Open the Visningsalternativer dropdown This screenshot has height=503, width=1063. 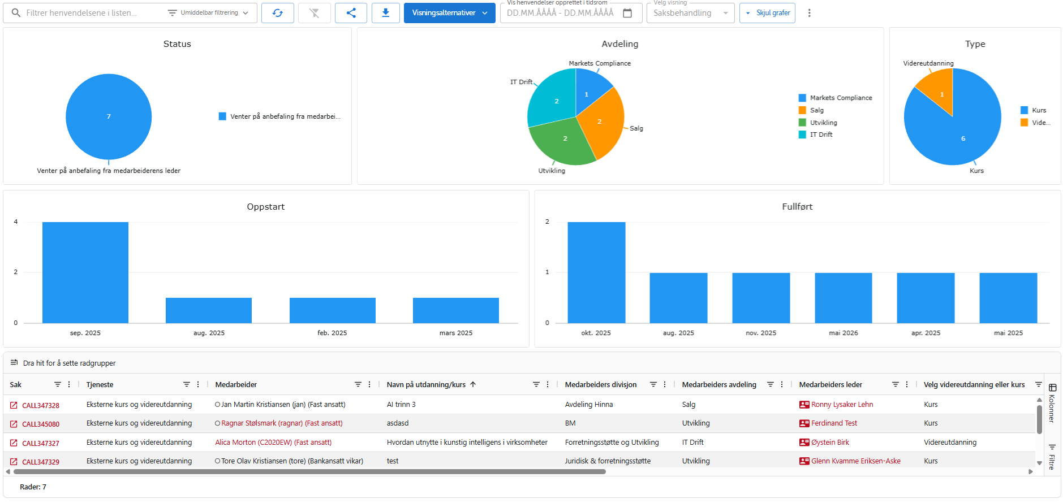point(449,13)
